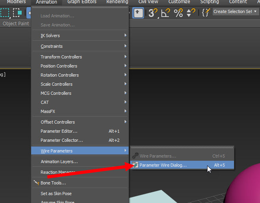Expand the Scale Controllers submenu
Viewport: 260px width, 203px height.
pos(80,84)
